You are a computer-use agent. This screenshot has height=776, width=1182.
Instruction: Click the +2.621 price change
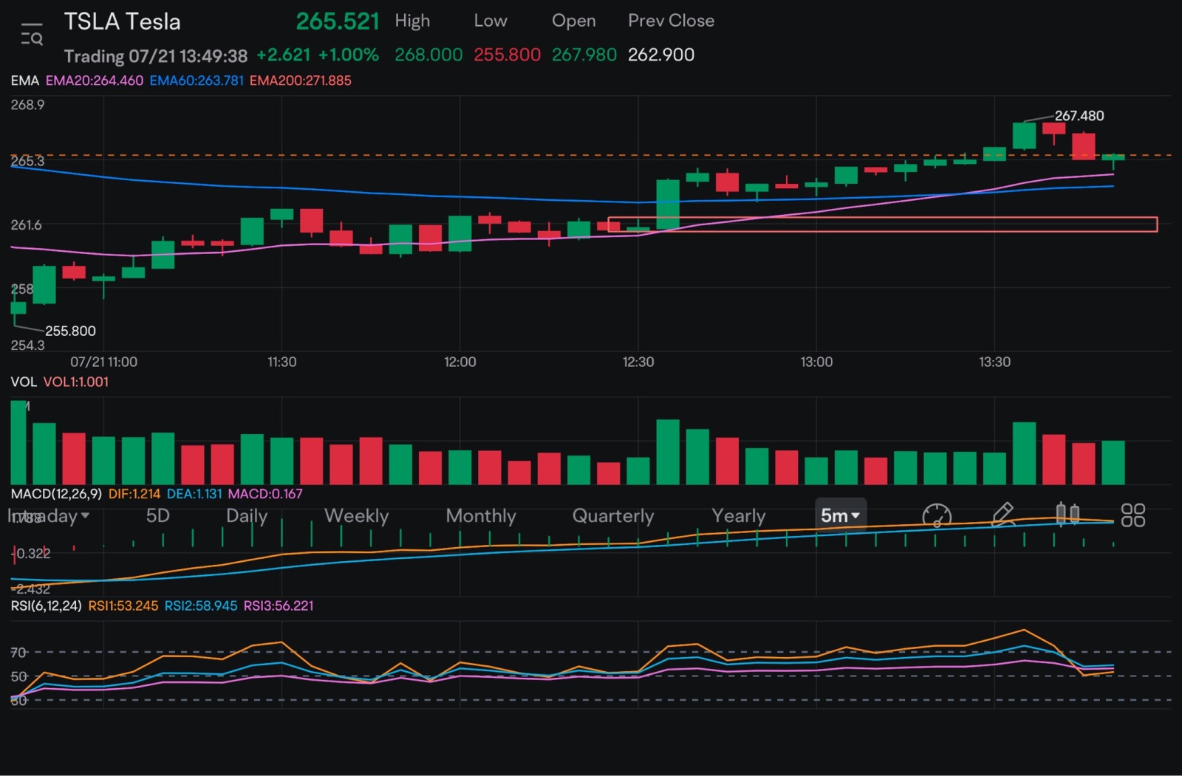pos(284,55)
